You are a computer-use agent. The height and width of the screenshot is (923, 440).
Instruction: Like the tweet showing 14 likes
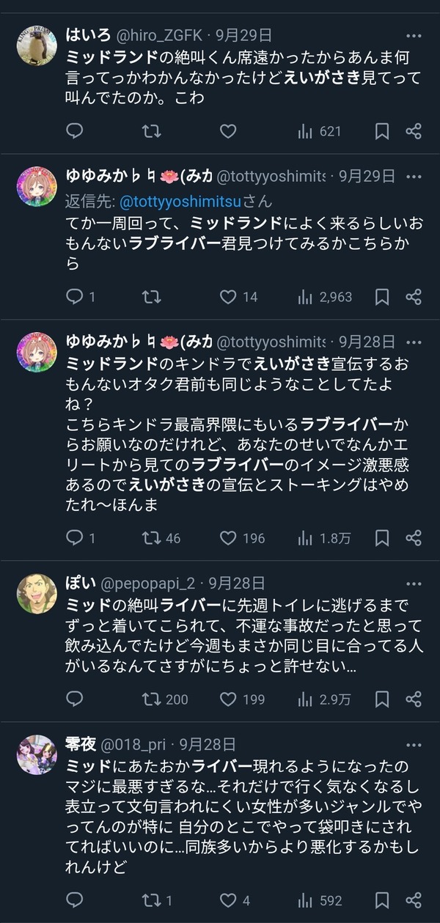(x=238, y=297)
